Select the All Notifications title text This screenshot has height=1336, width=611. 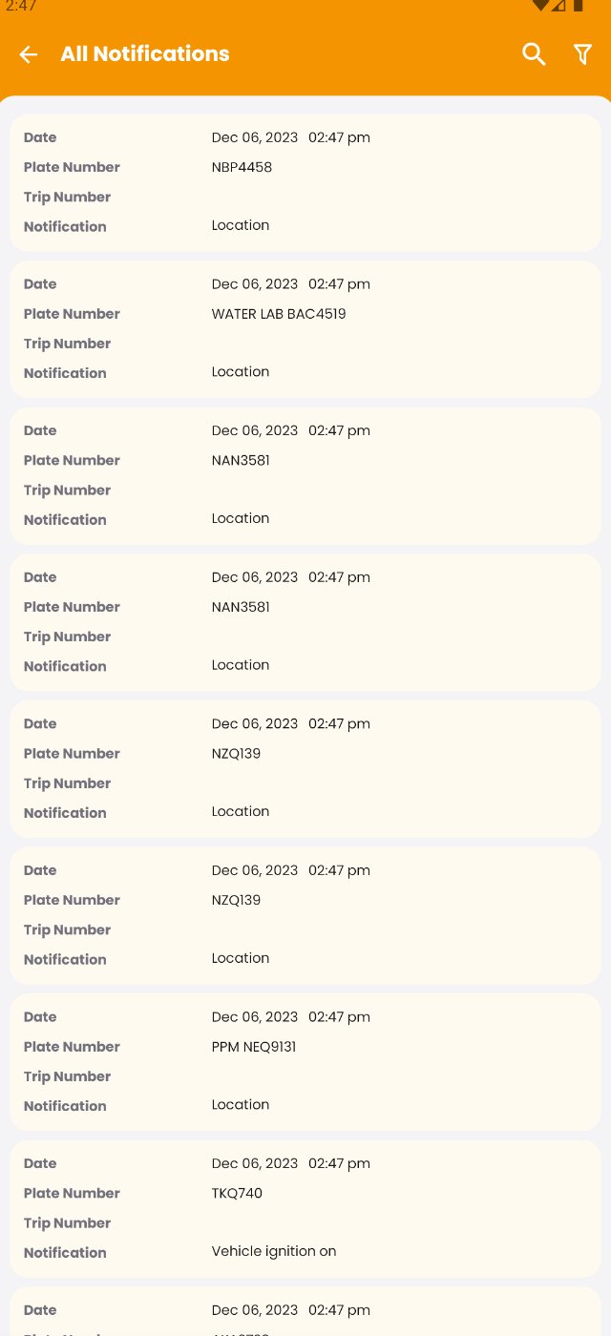145,54
